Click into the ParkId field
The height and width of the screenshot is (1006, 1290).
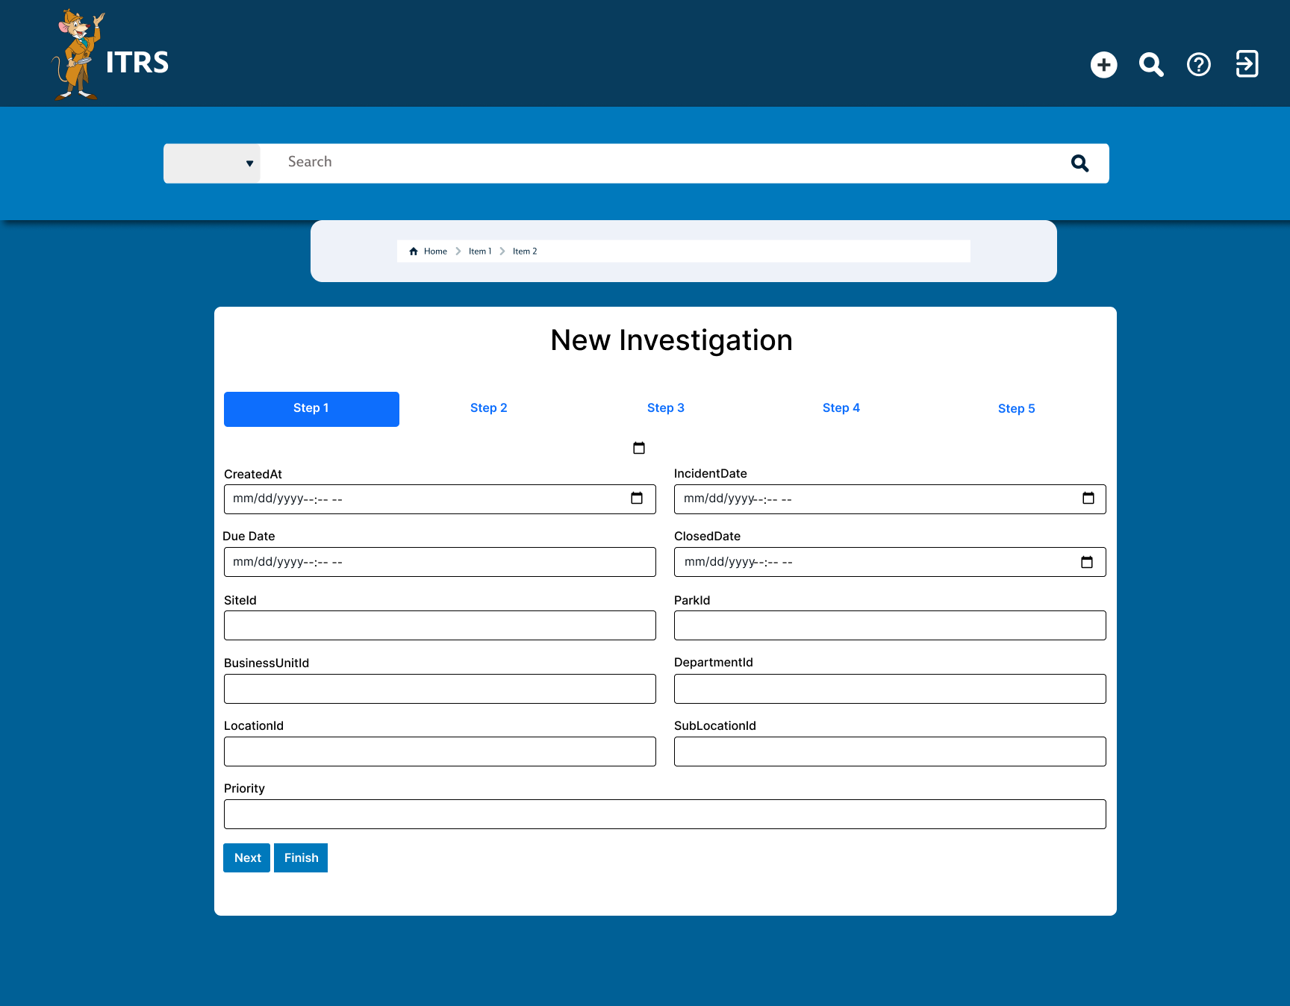click(x=890, y=625)
